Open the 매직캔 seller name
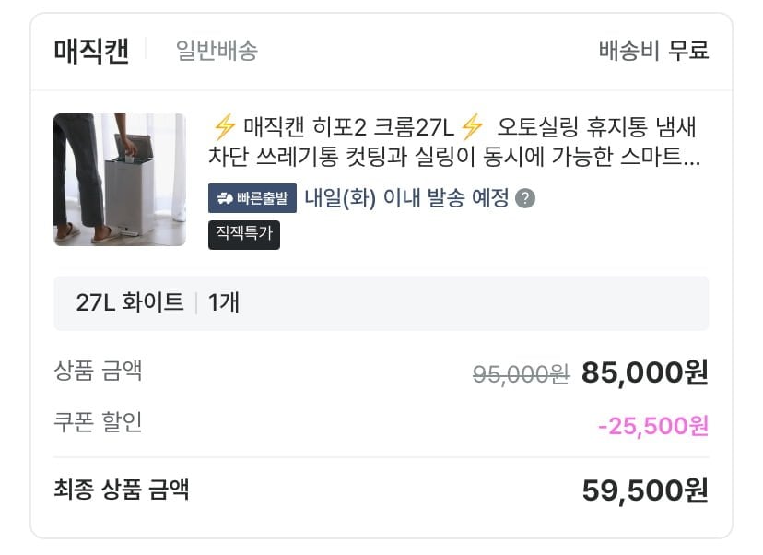763x555 pixels. pos(91,51)
